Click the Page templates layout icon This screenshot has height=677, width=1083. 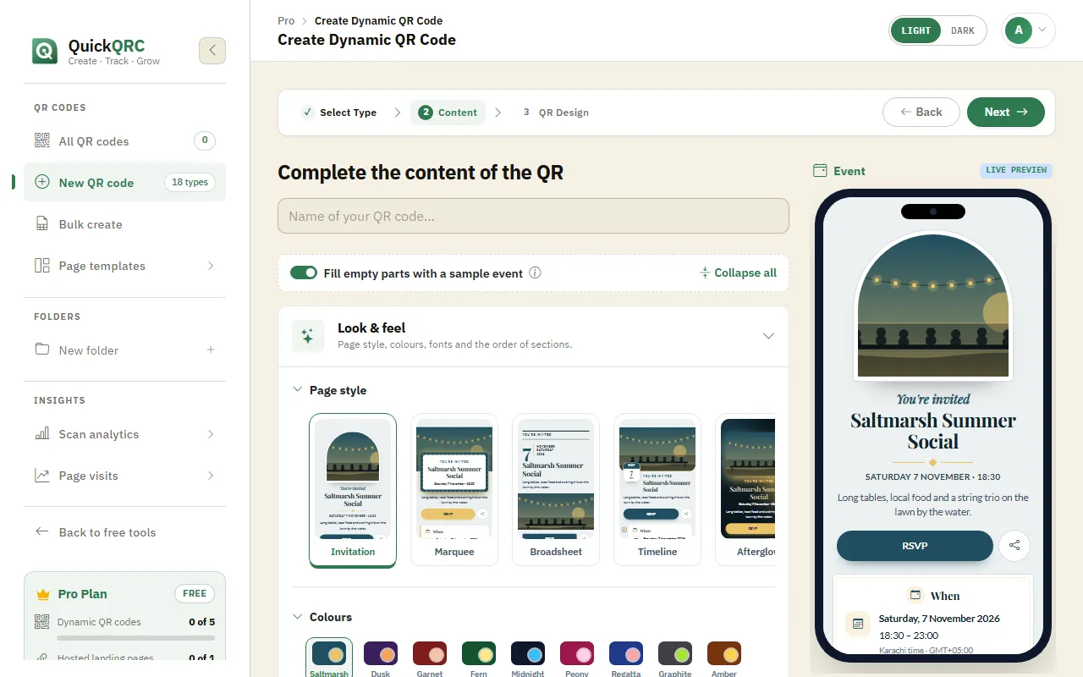coord(41,265)
